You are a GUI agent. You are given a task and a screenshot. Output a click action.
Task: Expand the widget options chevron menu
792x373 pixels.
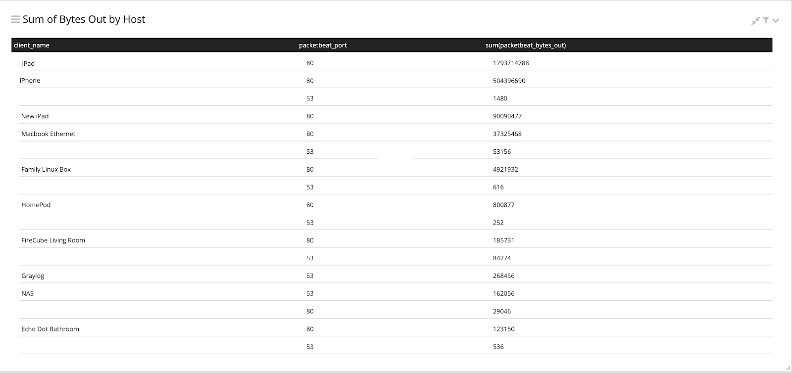[x=776, y=21]
